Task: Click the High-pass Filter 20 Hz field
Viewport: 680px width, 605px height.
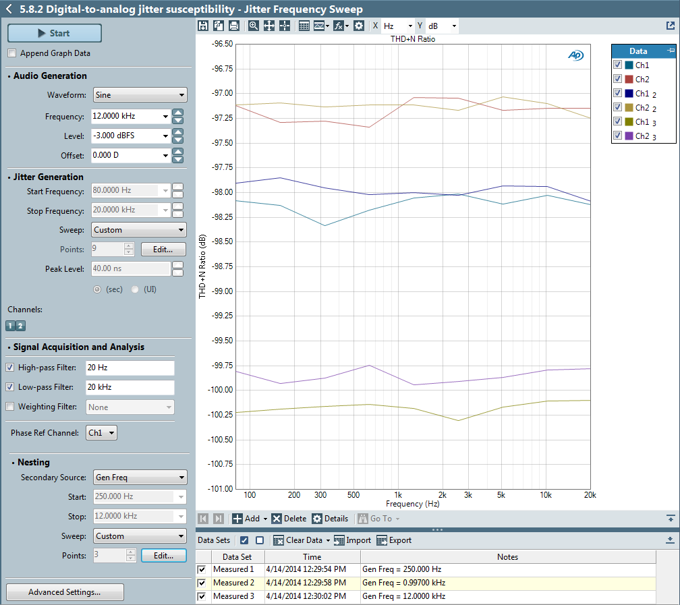Action: point(130,368)
